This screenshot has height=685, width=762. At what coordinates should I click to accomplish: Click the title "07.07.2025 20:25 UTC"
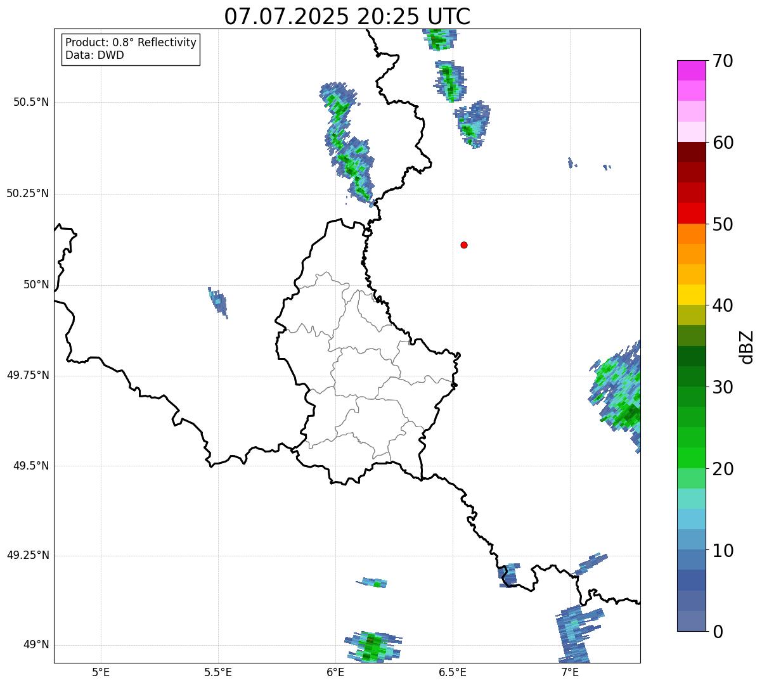[x=347, y=16]
